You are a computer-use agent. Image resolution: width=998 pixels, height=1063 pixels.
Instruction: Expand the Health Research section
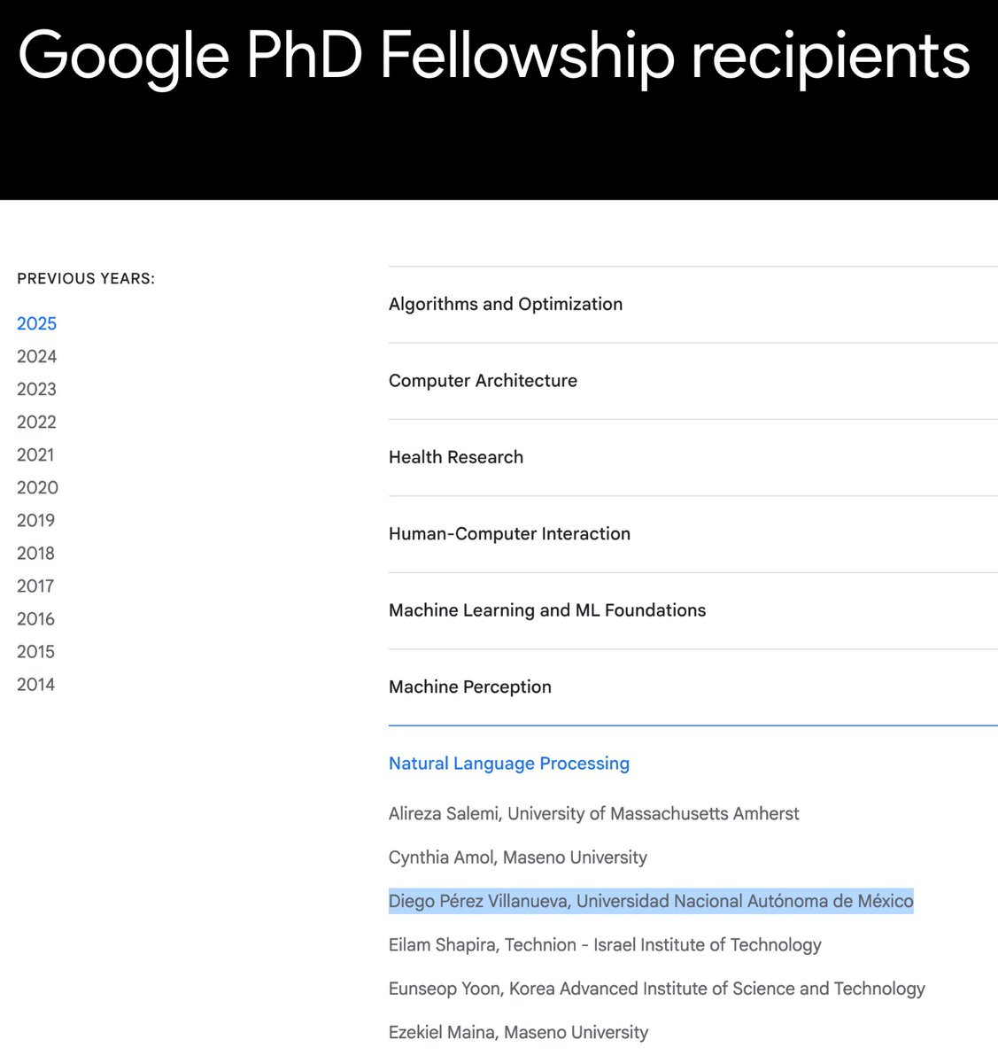point(692,457)
